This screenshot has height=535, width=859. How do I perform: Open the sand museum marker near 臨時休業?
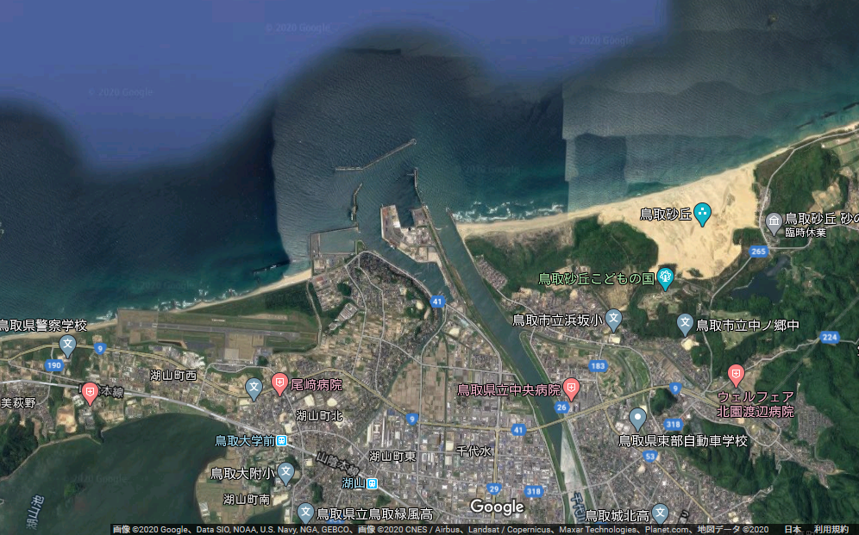pos(774,221)
